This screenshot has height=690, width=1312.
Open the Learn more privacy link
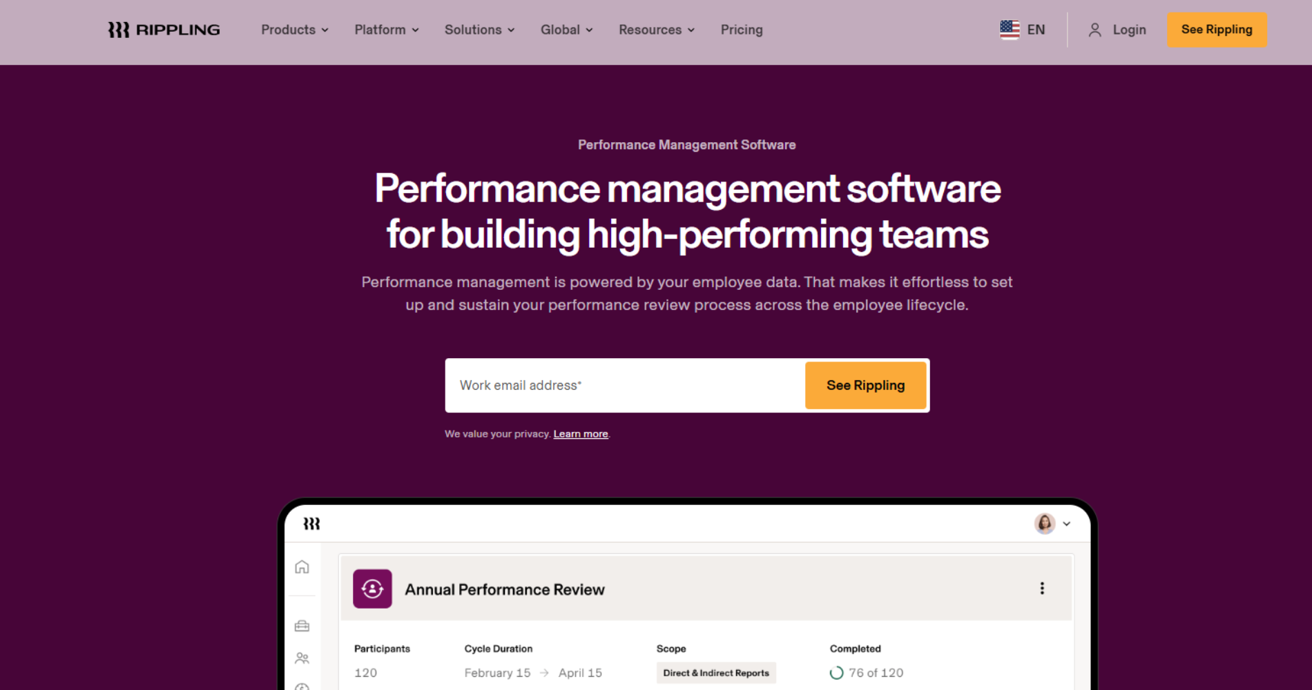coord(580,433)
